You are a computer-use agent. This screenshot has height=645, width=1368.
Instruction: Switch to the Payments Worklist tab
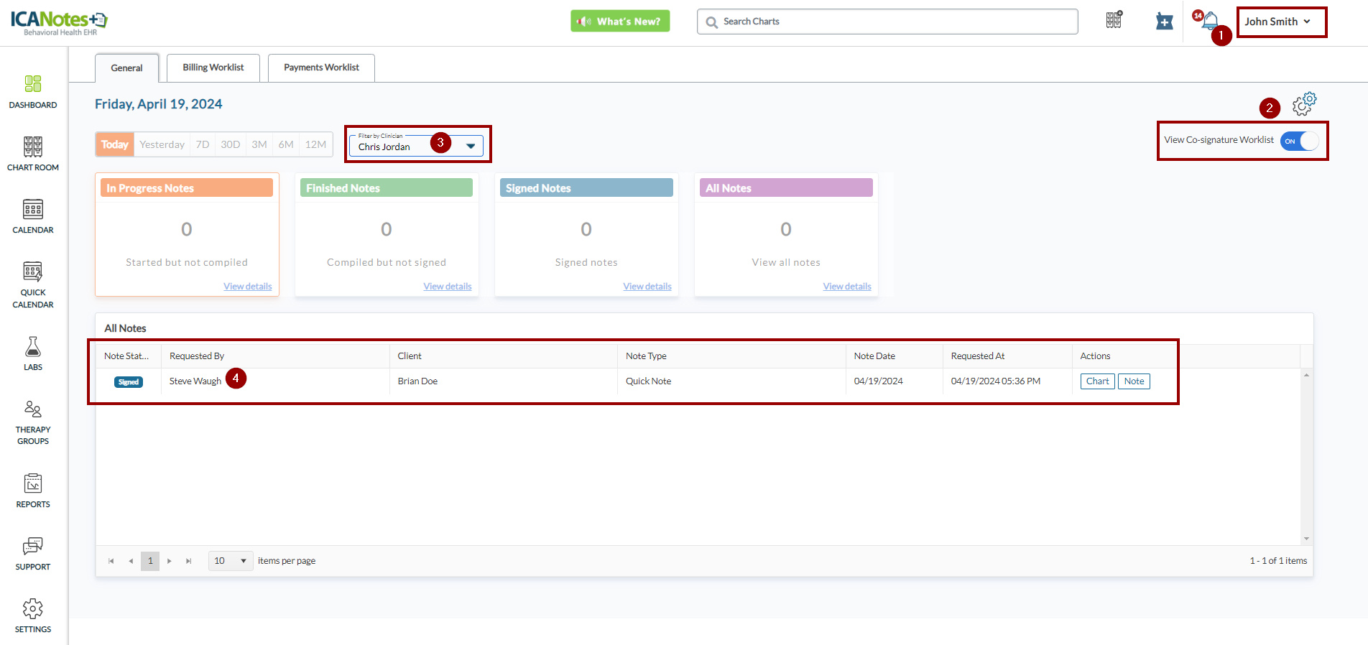click(x=321, y=68)
